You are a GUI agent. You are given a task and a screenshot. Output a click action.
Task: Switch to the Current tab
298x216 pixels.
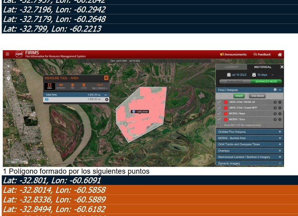(x=231, y=67)
